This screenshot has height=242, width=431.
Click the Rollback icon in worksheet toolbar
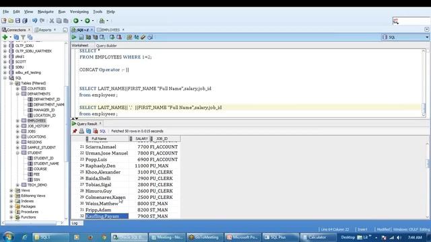coord(119,37)
